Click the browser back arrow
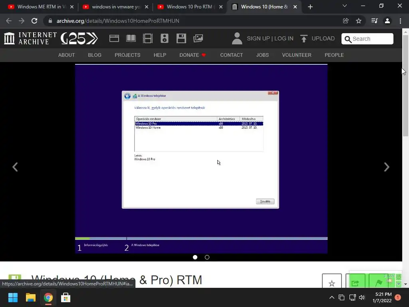Screen dimensions: 409x307 (x=9, y=21)
